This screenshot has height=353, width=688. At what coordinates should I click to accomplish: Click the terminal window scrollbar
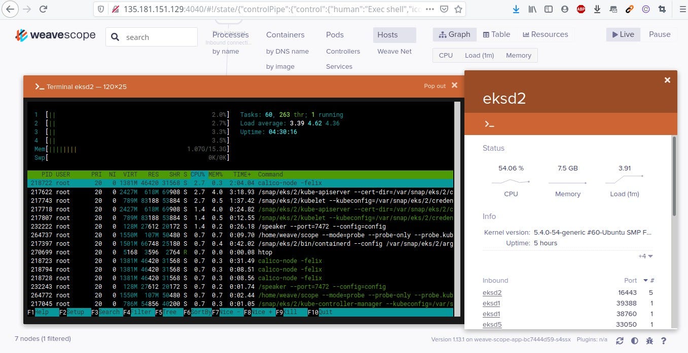[457, 209]
